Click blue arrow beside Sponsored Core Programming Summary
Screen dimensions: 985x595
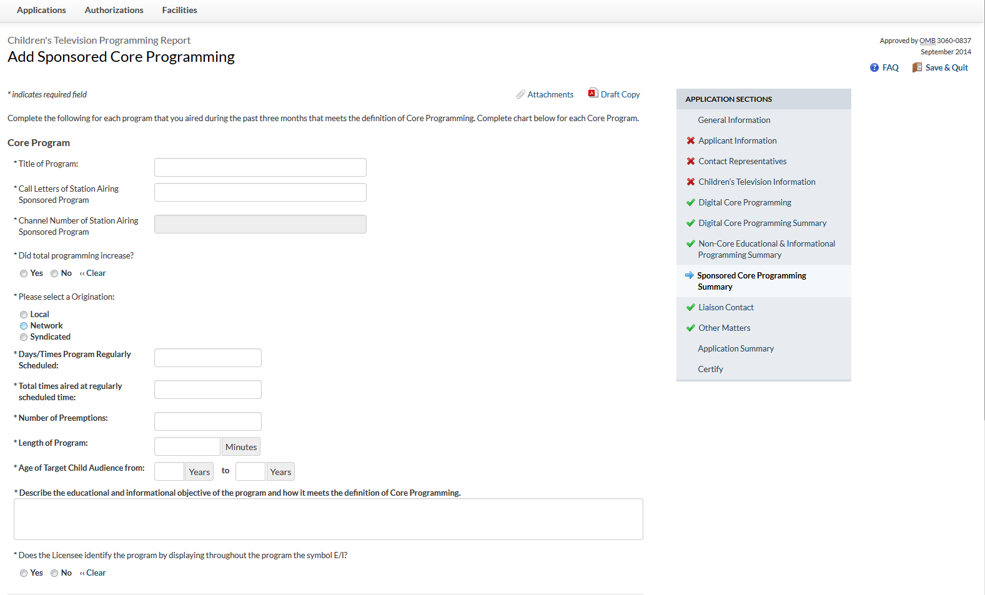(x=690, y=275)
